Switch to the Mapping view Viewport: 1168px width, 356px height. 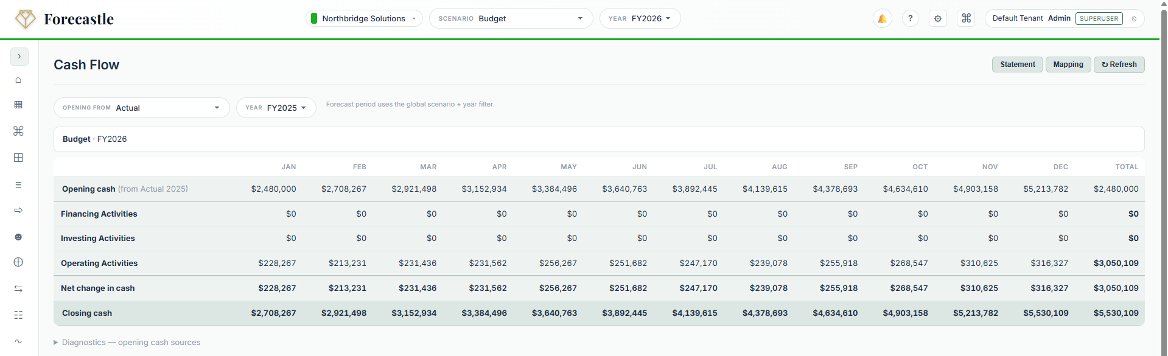(1068, 65)
